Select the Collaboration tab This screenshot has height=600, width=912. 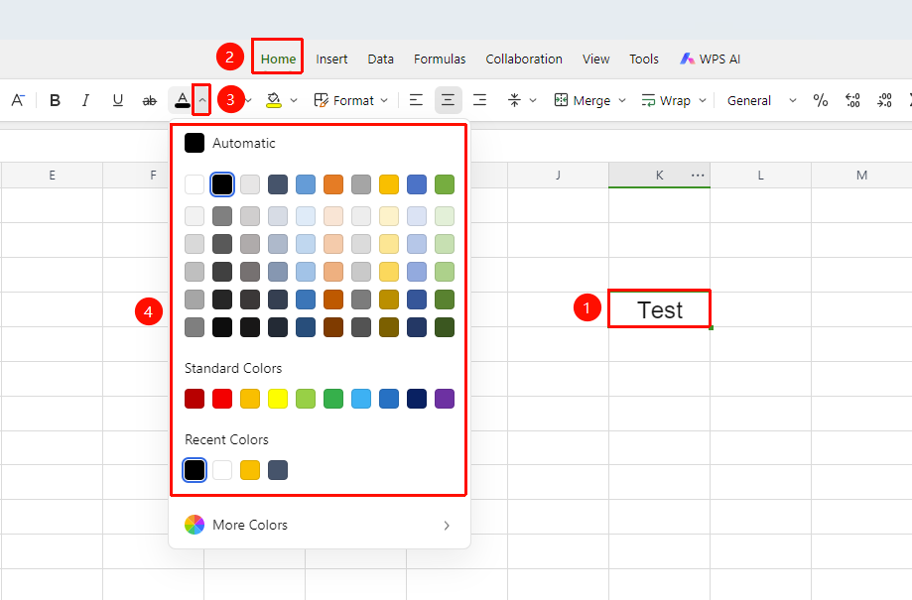(524, 59)
